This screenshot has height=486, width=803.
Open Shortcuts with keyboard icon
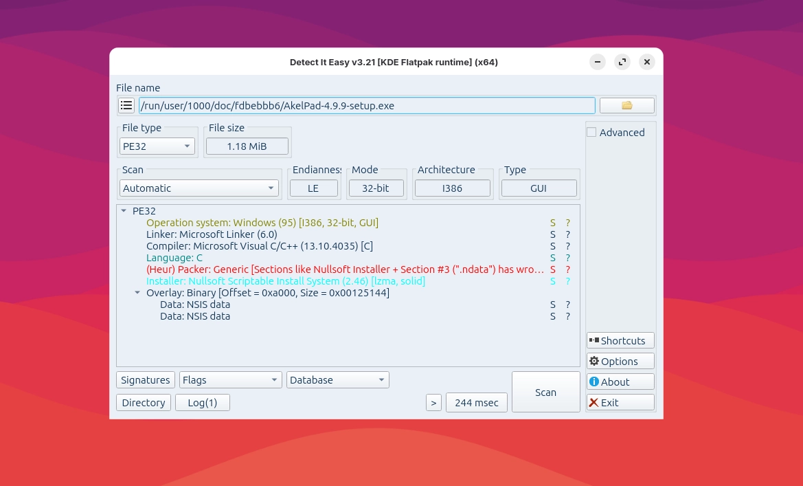[620, 341]
